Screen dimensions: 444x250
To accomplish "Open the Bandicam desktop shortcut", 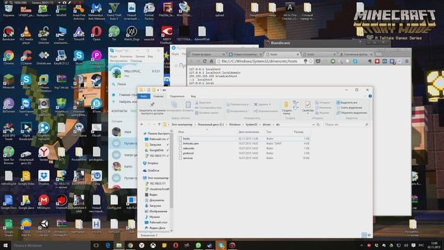I will pos(8,33).
